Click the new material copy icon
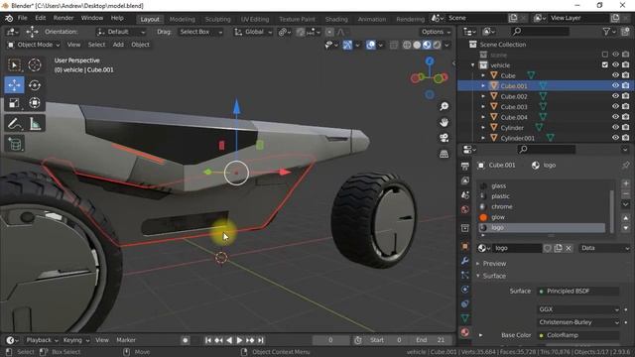This screenshot has height=357, width=635. (x=558, y=248)
